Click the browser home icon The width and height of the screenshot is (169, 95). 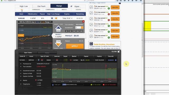point(133,1)
